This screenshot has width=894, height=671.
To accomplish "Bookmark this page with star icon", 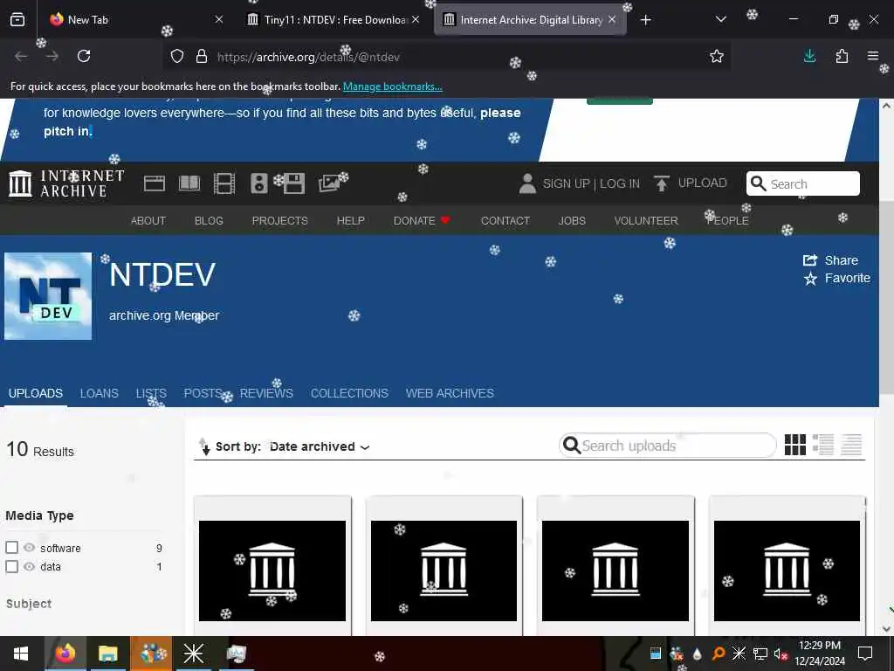I will coord(717,56).
